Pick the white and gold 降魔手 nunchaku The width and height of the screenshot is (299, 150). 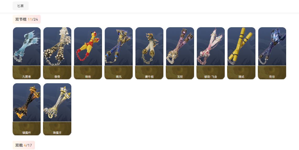(x=57, y=109)
